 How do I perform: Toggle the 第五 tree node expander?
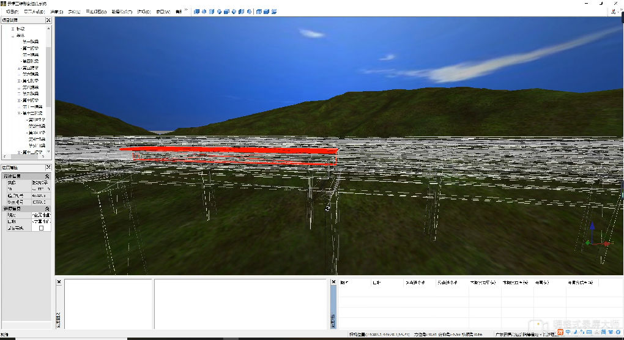pos(19,68)
